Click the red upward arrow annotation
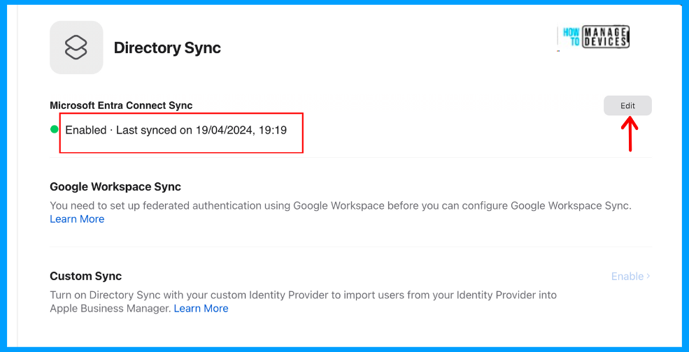 click(x=630, y=134)
